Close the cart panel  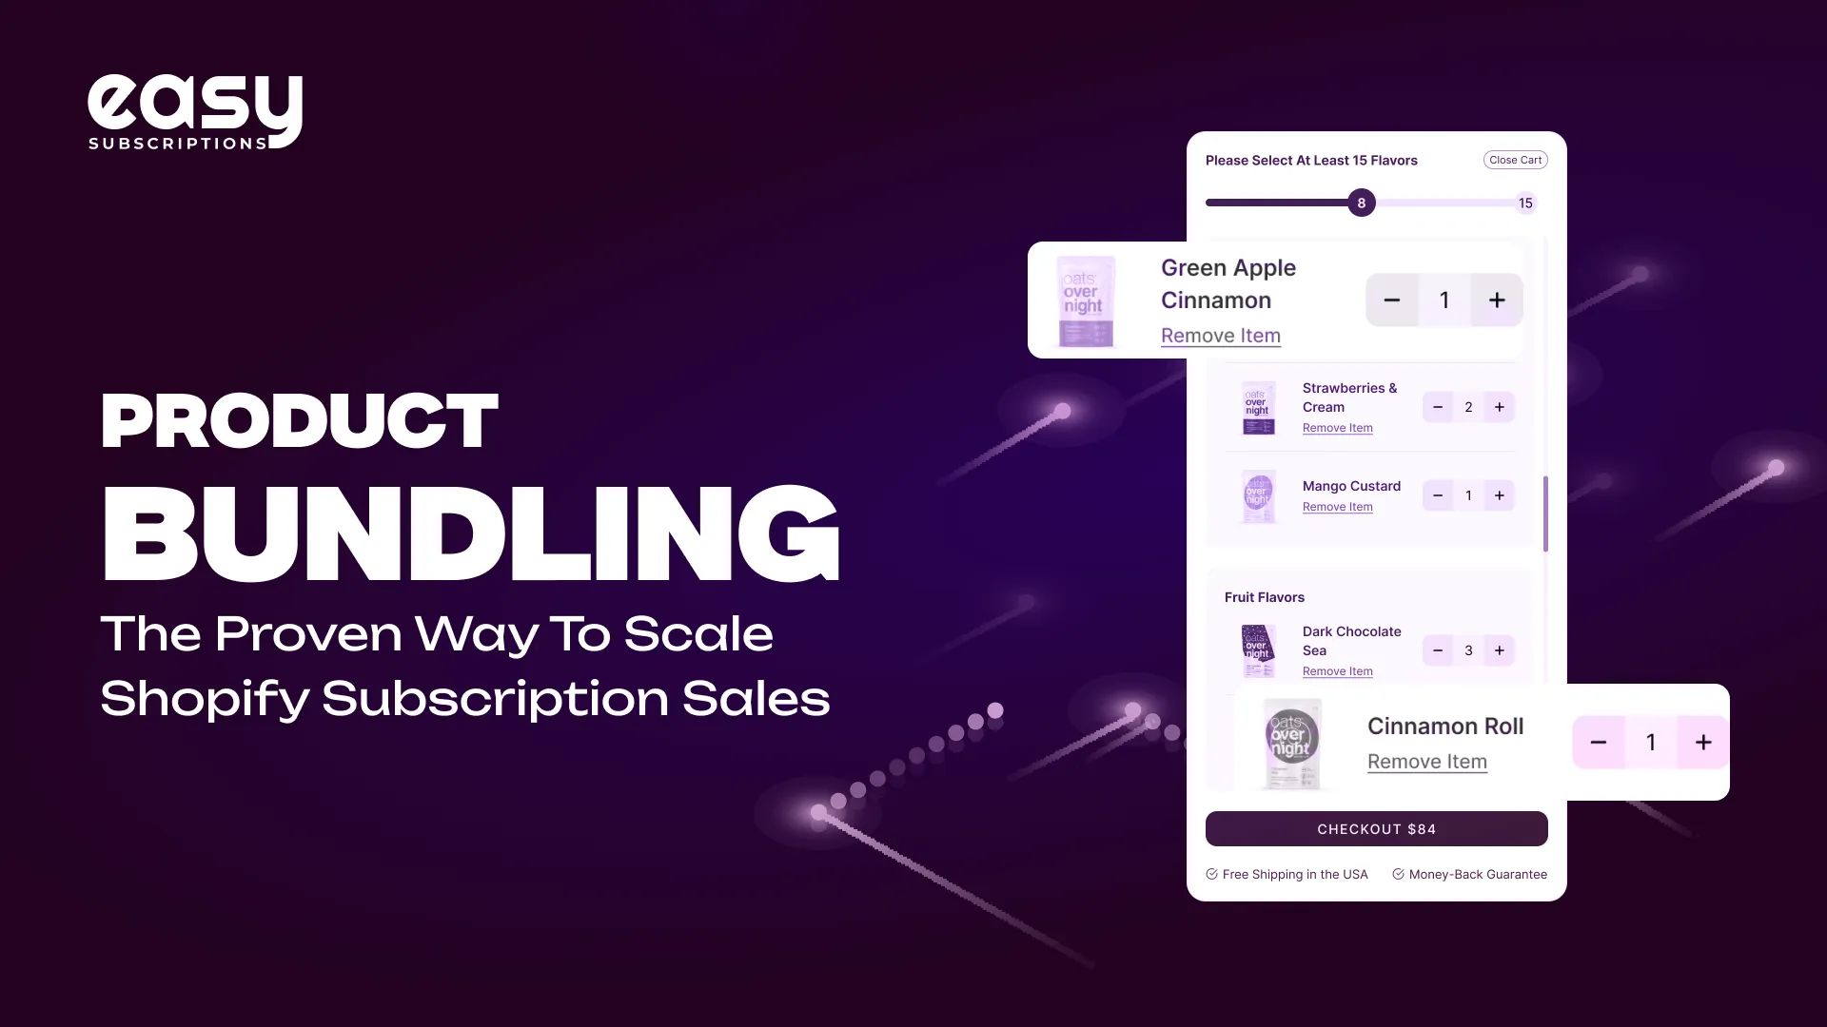pyautogui.click(x=1515, y=159)
